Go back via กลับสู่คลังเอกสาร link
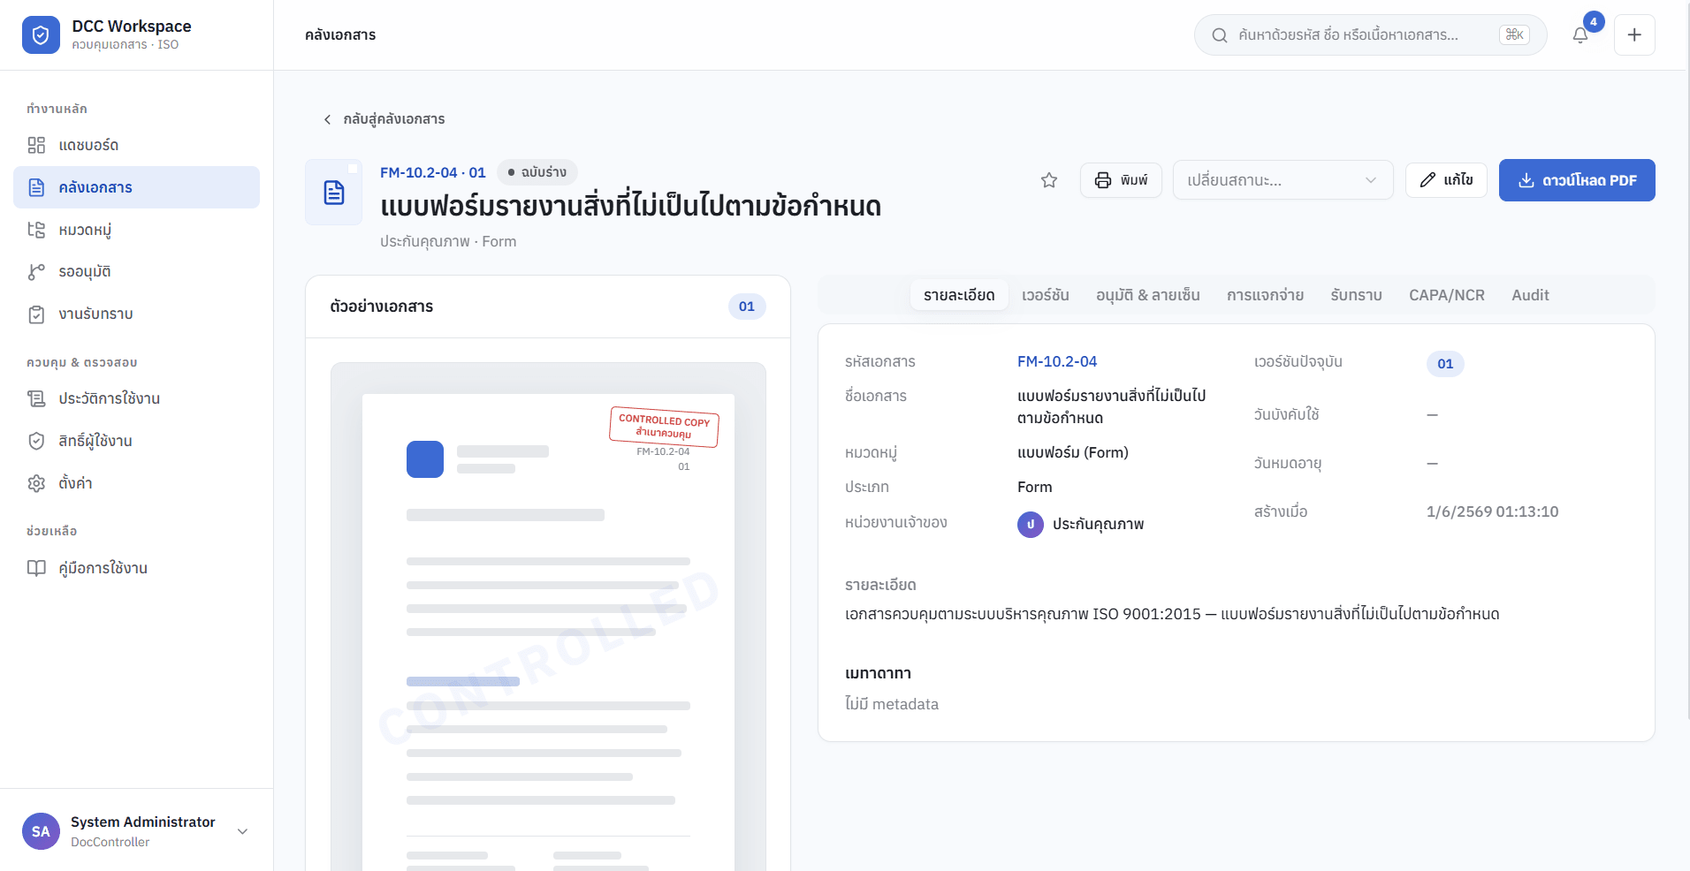 click(384, 119)
